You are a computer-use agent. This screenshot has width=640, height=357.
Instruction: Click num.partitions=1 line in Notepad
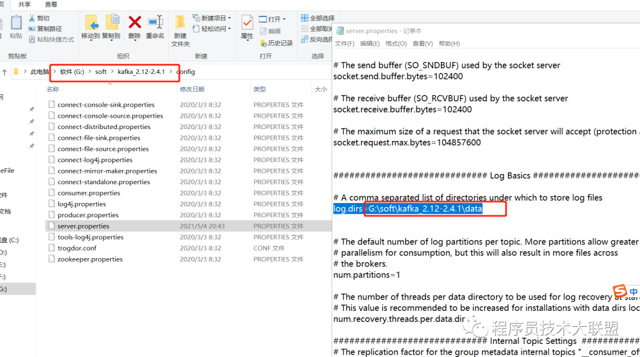click(367, 275)
